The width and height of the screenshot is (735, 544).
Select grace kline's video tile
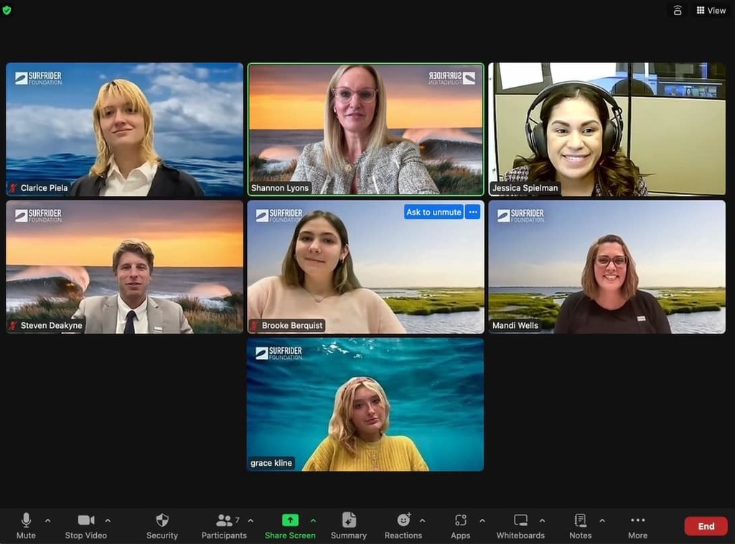click(x=365, y=404)
